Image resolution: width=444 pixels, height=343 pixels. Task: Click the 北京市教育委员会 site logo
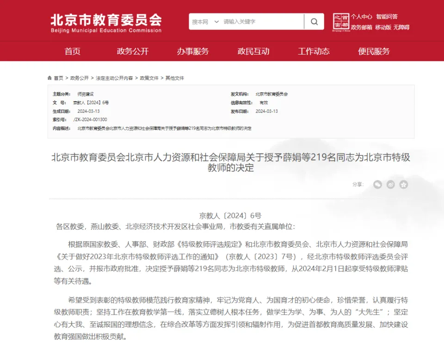click(x=106, y=23)
